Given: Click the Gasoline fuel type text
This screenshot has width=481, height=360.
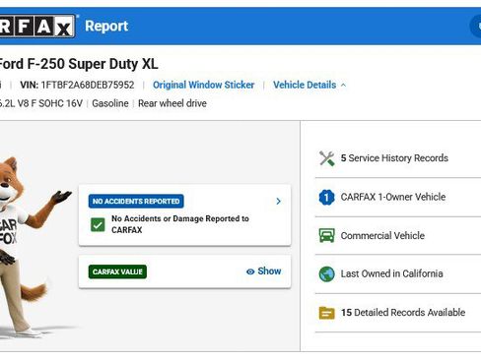Looking at the screenshot, I should point(110,103).
